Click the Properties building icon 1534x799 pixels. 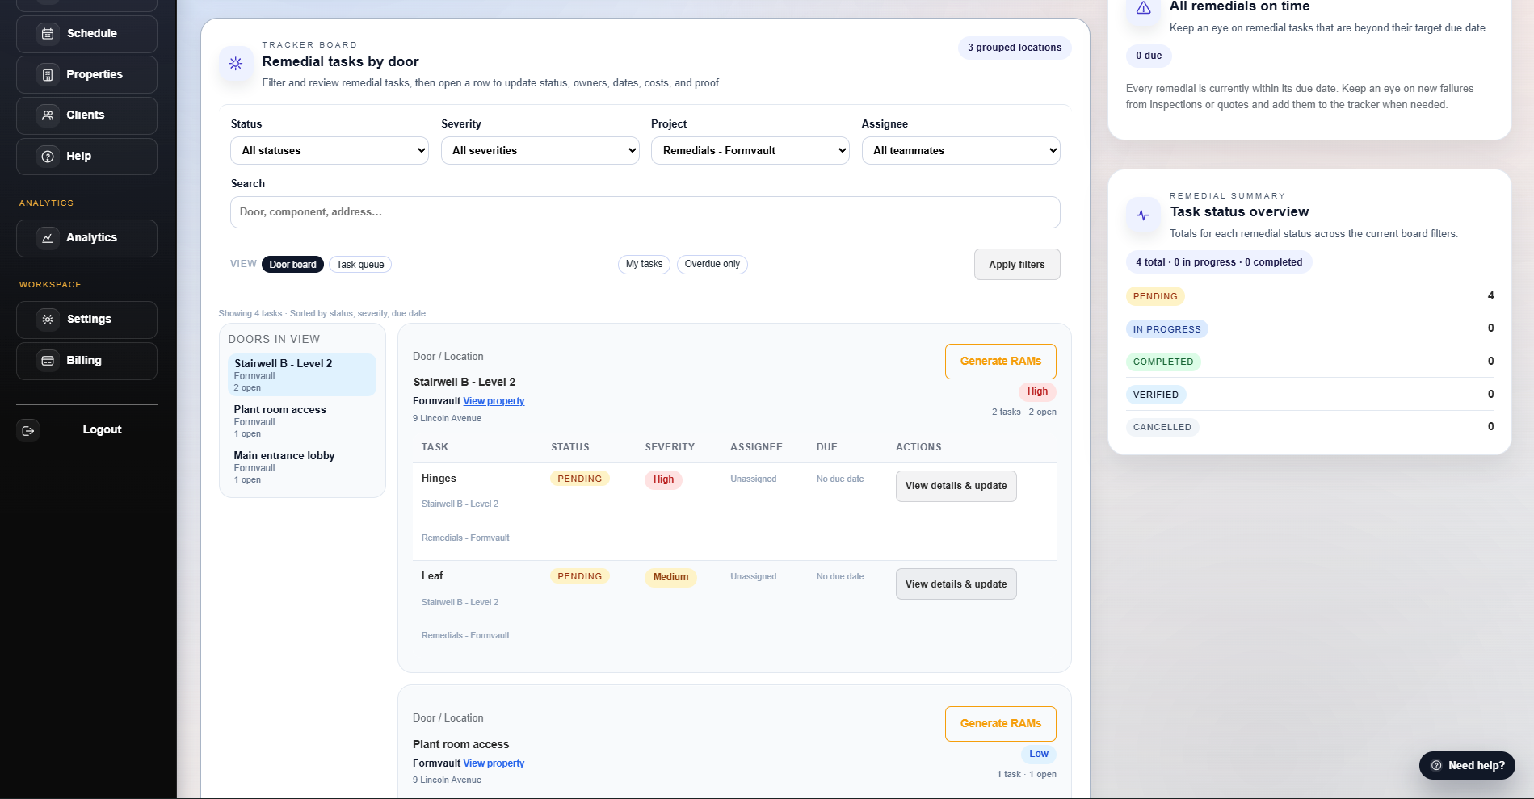48,75
